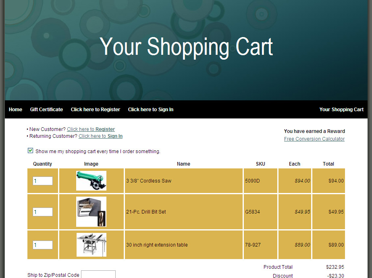Open Gift Certificate menu item
This screenshot has width=372, height=278.
point(46,110)
